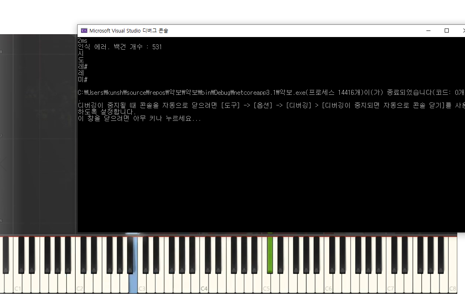The image size is (465, 308).
Task: Click the '미#' note output line
Action: pos(83,79)
